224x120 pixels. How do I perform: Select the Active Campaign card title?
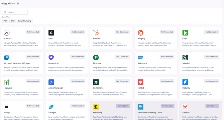[x=56, y=88]
